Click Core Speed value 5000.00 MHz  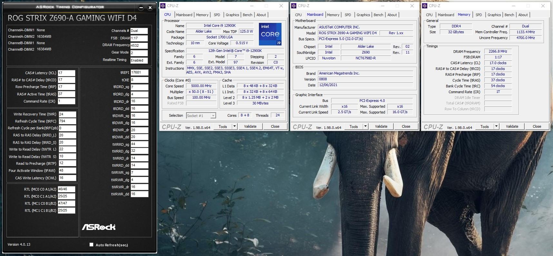click(201, 86)
